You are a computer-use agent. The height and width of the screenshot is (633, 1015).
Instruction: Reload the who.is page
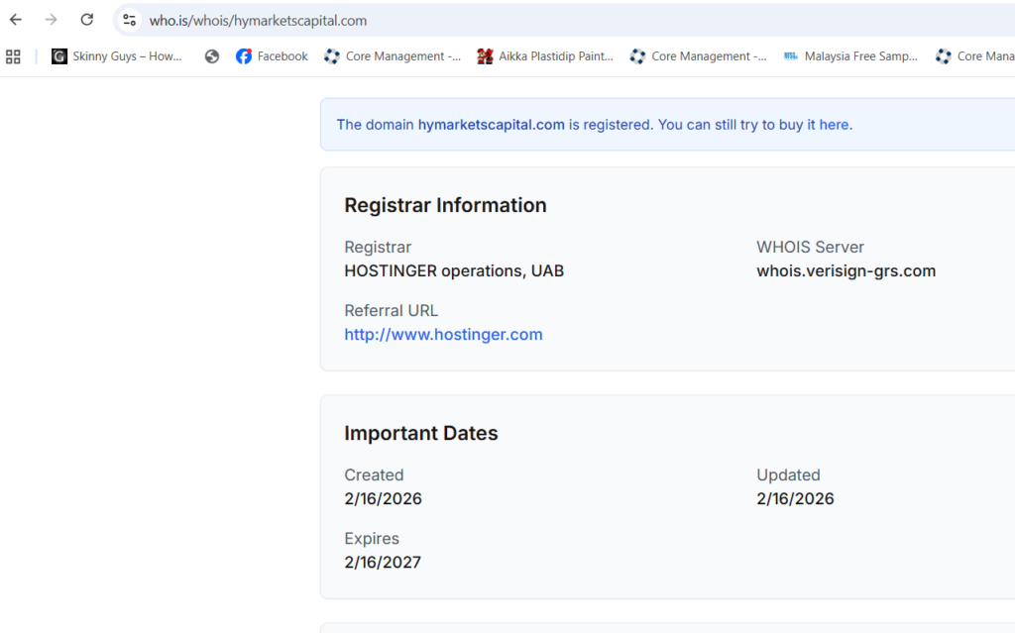(87, 20)
